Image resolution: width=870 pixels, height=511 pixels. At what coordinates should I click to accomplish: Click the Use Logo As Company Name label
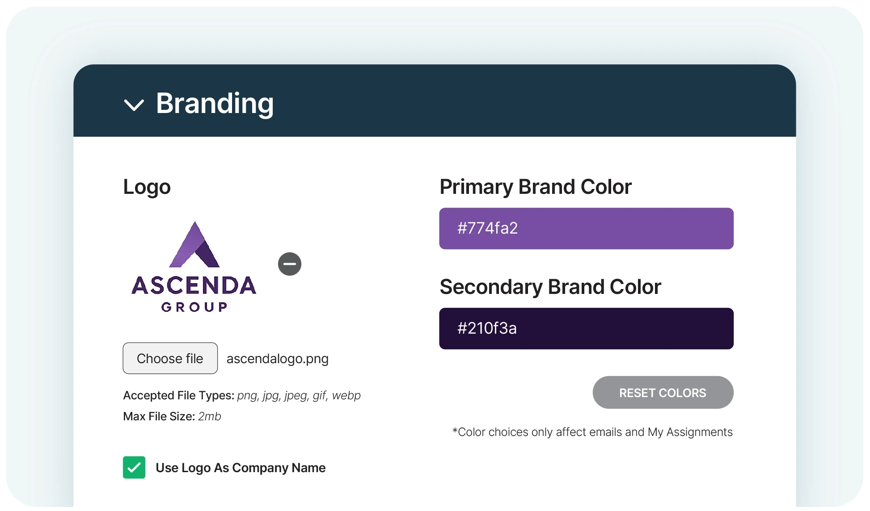tap(241, 468)
